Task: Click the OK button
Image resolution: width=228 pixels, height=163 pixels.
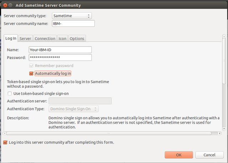Action: point(179,155)
